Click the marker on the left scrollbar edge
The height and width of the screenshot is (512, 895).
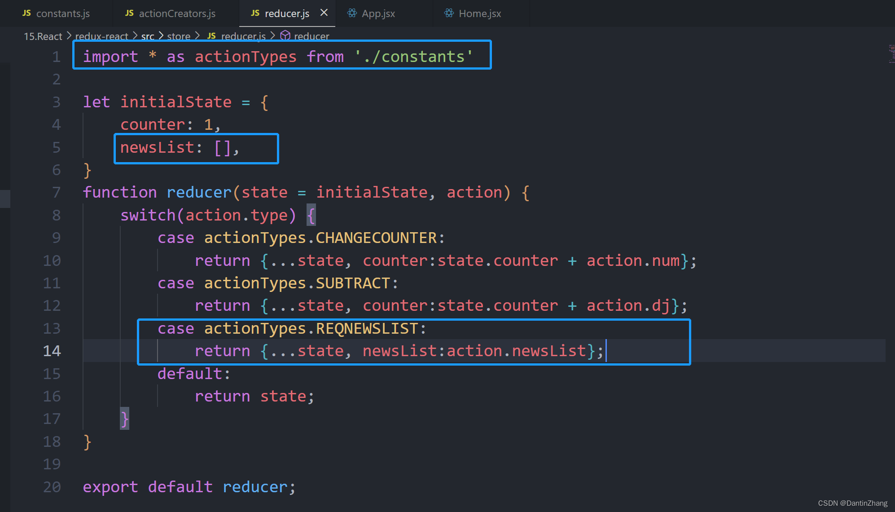coord(4,199)
